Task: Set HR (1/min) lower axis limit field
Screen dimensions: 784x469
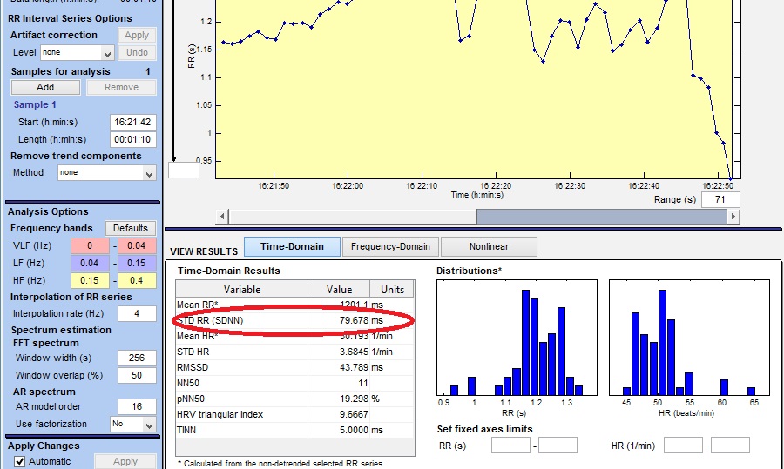Action: 683,445
